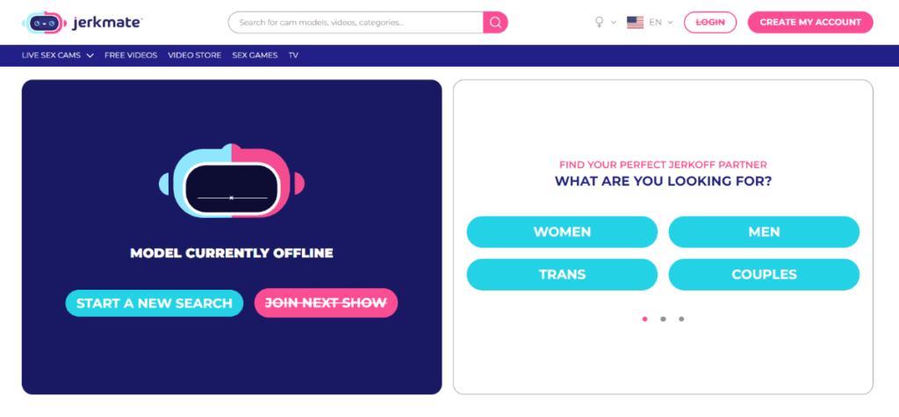Image resolution: width=899 pixels, height=417 pixels.
Task: Select the first pink carousel dot
Action: pos(644,319)
